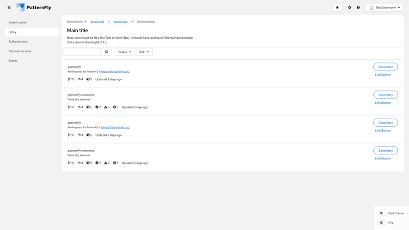Click the help question mark icon
Screen dimensions: 409x230
coord(358,8)
